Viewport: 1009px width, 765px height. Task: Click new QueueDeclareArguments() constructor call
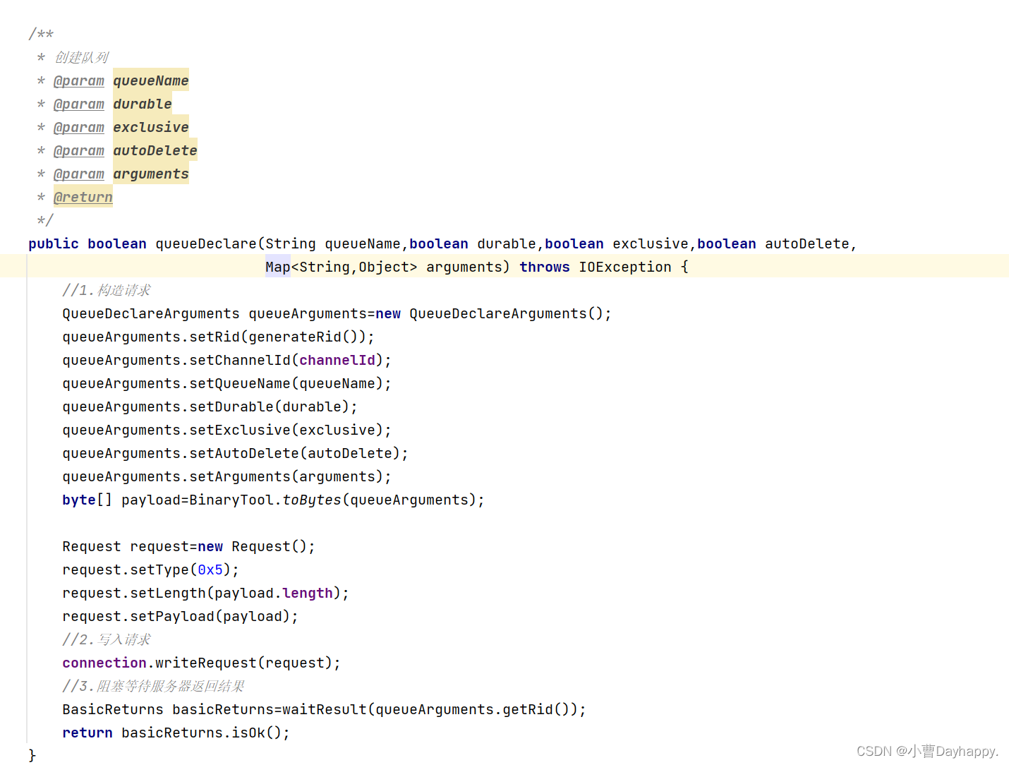click(494, 313)
